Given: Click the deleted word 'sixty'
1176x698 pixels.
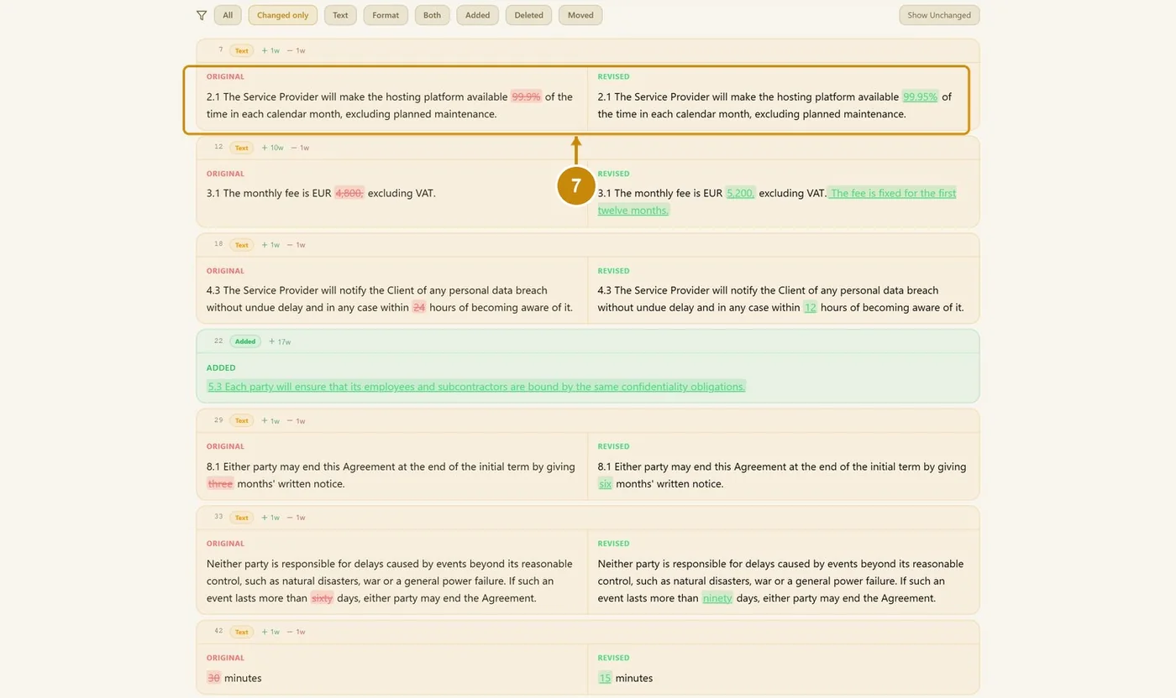Looking at the screenshot, I should [x=323, y=598].
